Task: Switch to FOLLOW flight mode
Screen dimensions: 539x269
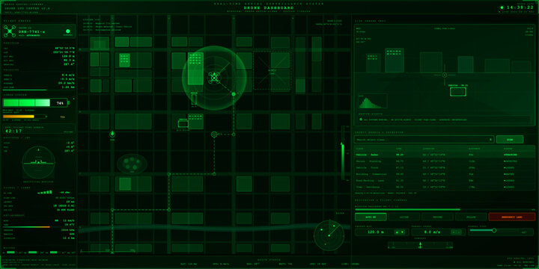Action: [x=471, y=217]
